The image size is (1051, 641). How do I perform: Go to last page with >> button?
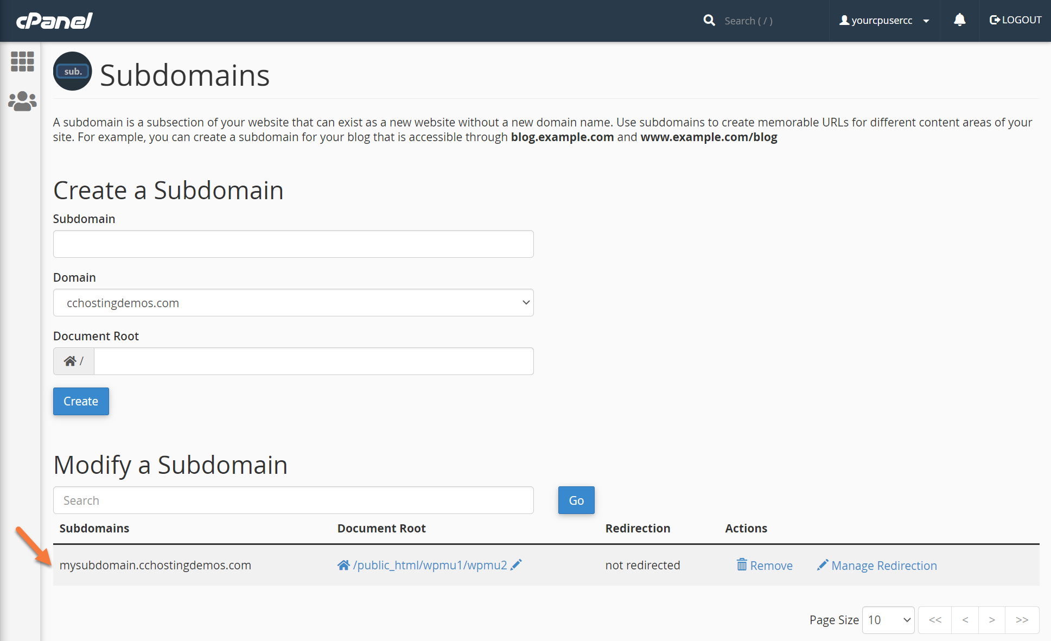pyautogui.click(x=1022, y=620)
